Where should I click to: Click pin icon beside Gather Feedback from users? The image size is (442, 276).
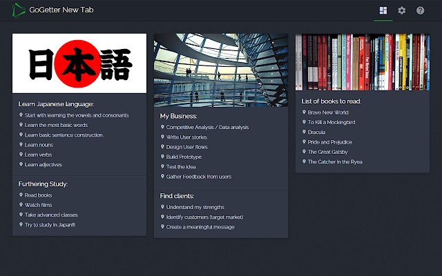point(162,177)
